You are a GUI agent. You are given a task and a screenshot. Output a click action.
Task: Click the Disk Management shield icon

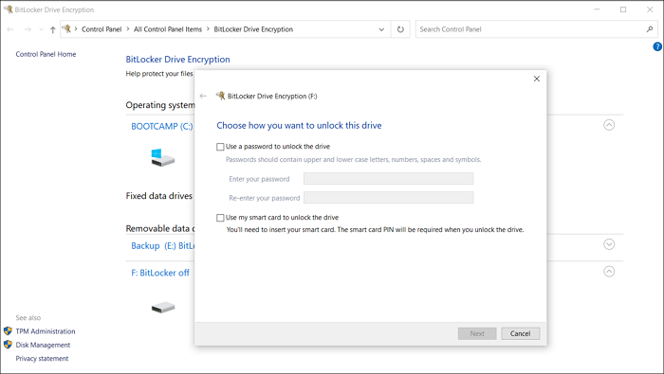8,345
